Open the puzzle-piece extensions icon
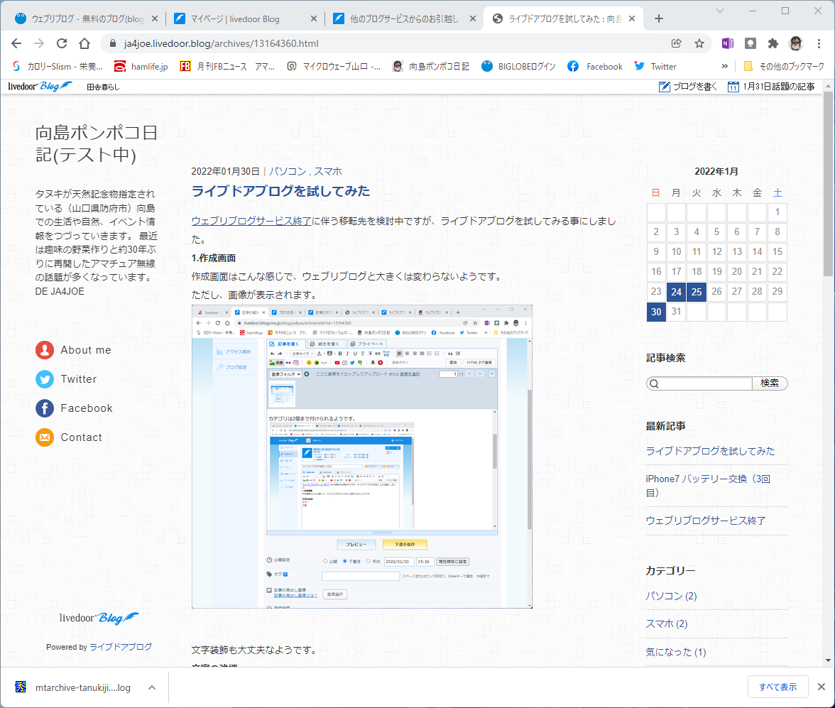This screenshot has height=708, width=835. click(x=773, y=44)
